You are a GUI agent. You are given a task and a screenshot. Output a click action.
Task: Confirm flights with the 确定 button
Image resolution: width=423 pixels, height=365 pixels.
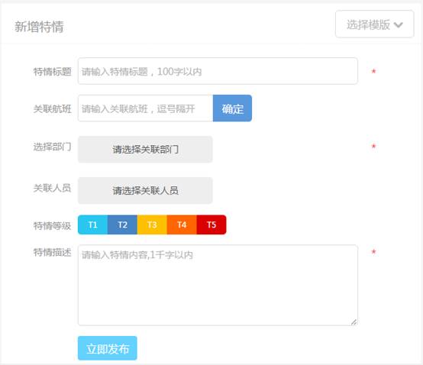point(232,108)
